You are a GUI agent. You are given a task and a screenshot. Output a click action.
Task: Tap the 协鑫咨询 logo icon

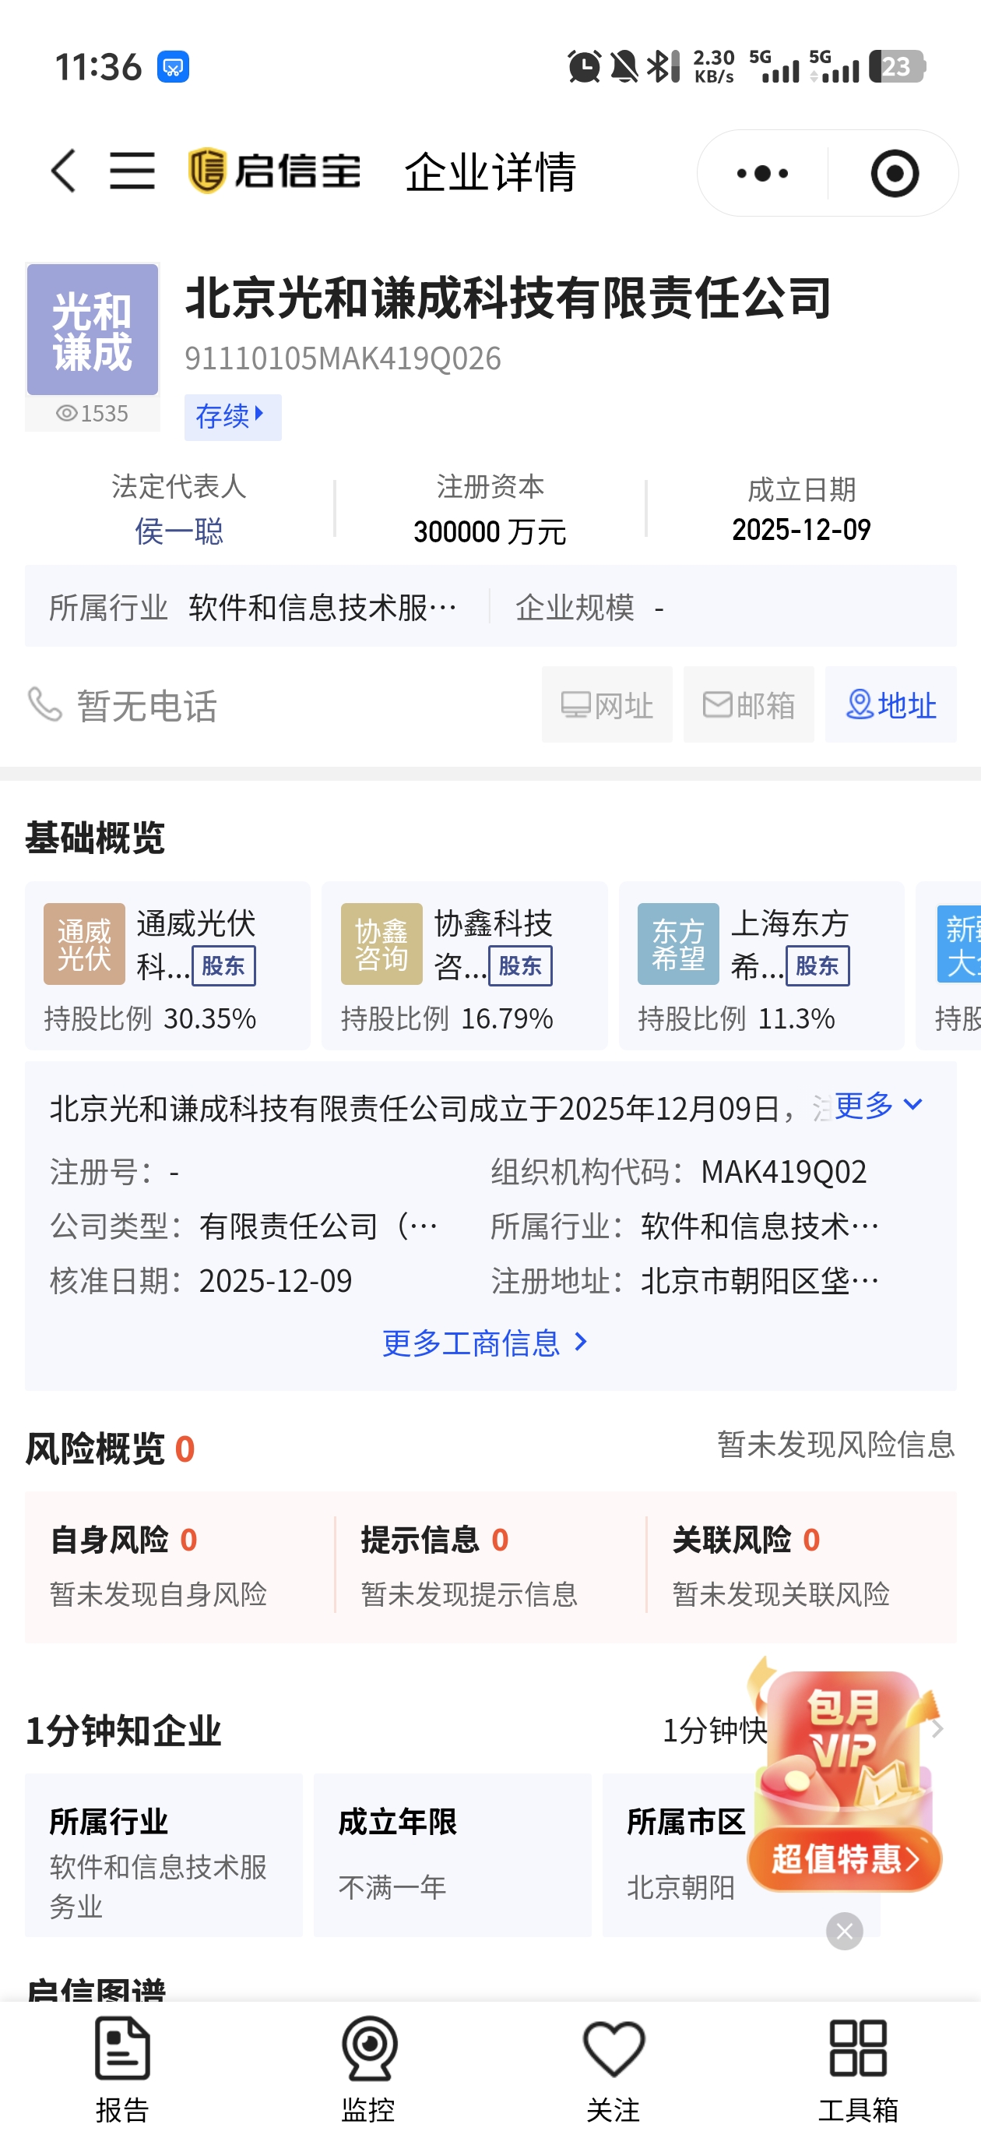click(381, 944)
